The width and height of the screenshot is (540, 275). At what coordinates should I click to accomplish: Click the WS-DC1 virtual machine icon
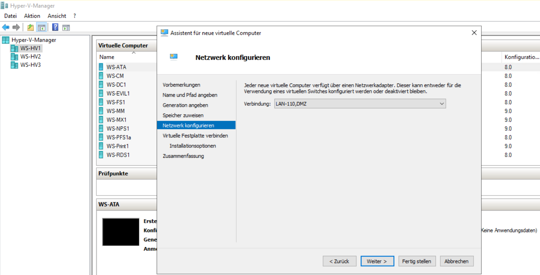point(102,85)
